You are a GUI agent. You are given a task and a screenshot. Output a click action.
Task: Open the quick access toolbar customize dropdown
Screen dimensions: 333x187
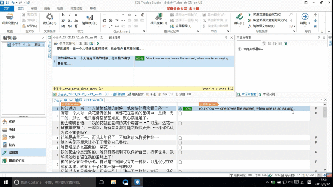click(x=33, y=3)
